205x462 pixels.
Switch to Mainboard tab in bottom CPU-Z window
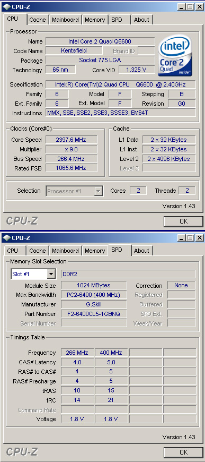click(x=65, y=251)
